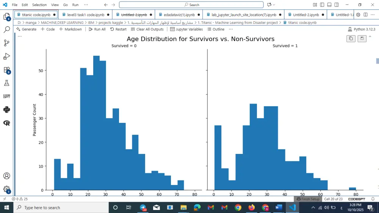Open the CodeGPT sidebar panel
The height and width of the screenshot is (213, 379).
coord(6,96)
